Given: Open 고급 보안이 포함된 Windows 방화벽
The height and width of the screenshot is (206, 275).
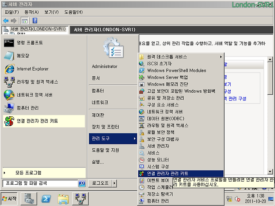Looking at the screenshot, I should click(x=181, y=91).
